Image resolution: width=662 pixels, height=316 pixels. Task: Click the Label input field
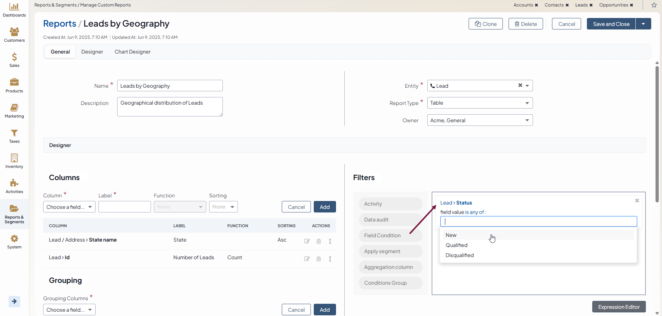(x=125, y=207)
